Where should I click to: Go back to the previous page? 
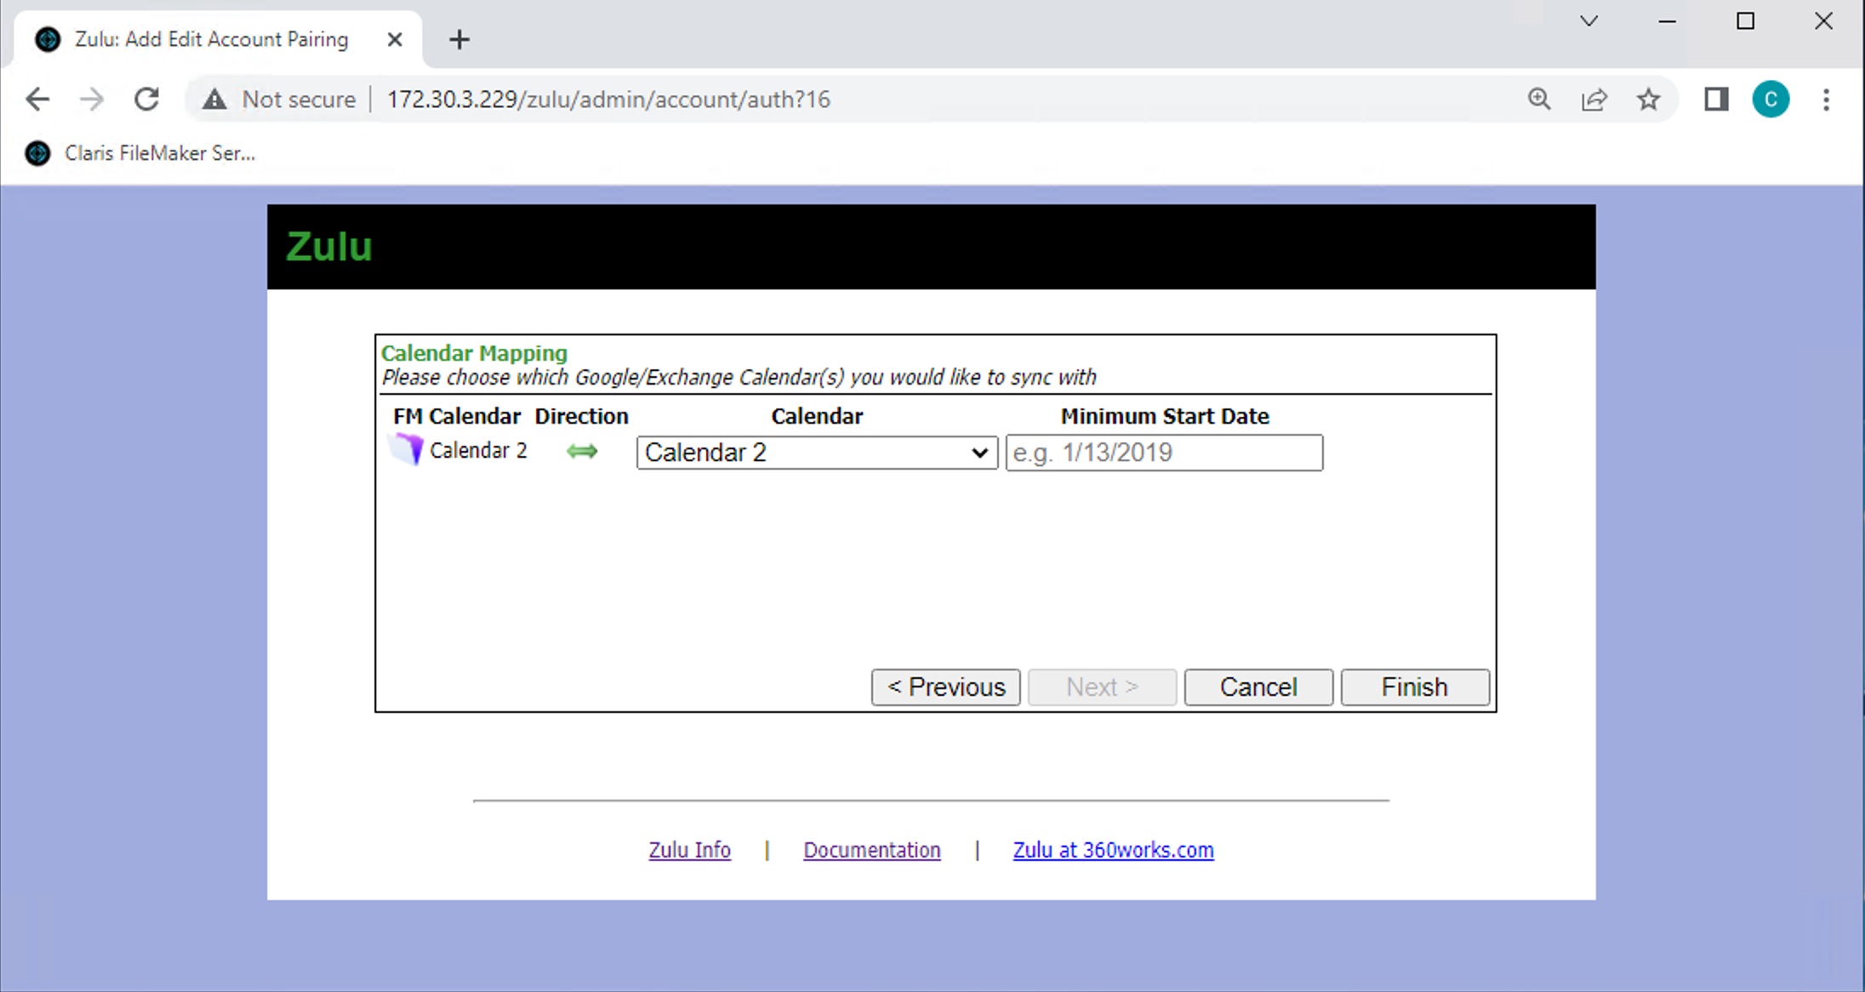click(37, 100)
